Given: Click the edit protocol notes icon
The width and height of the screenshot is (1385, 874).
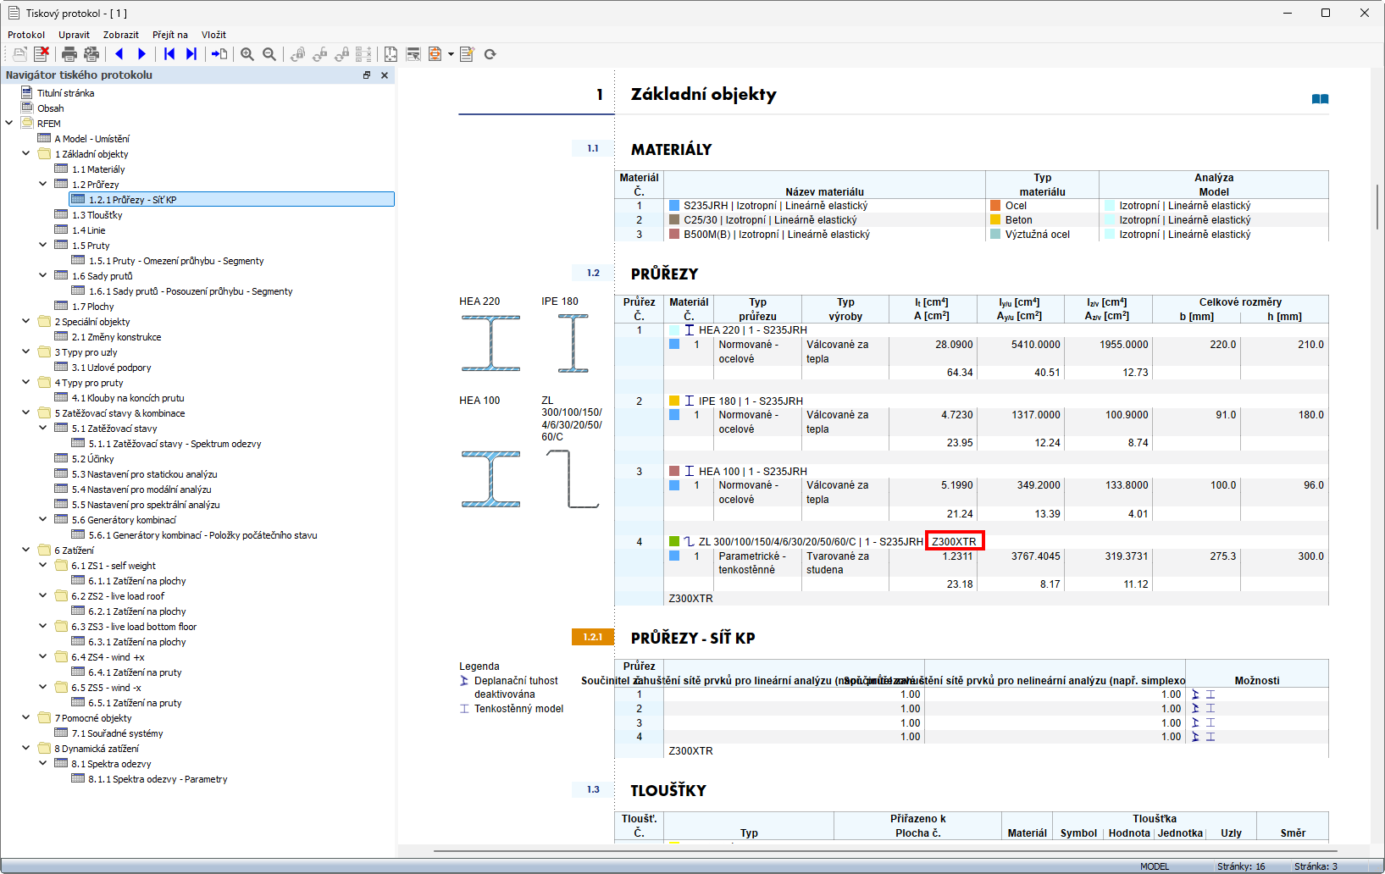Looking at the screenshot, I should (x=467, y=54).
